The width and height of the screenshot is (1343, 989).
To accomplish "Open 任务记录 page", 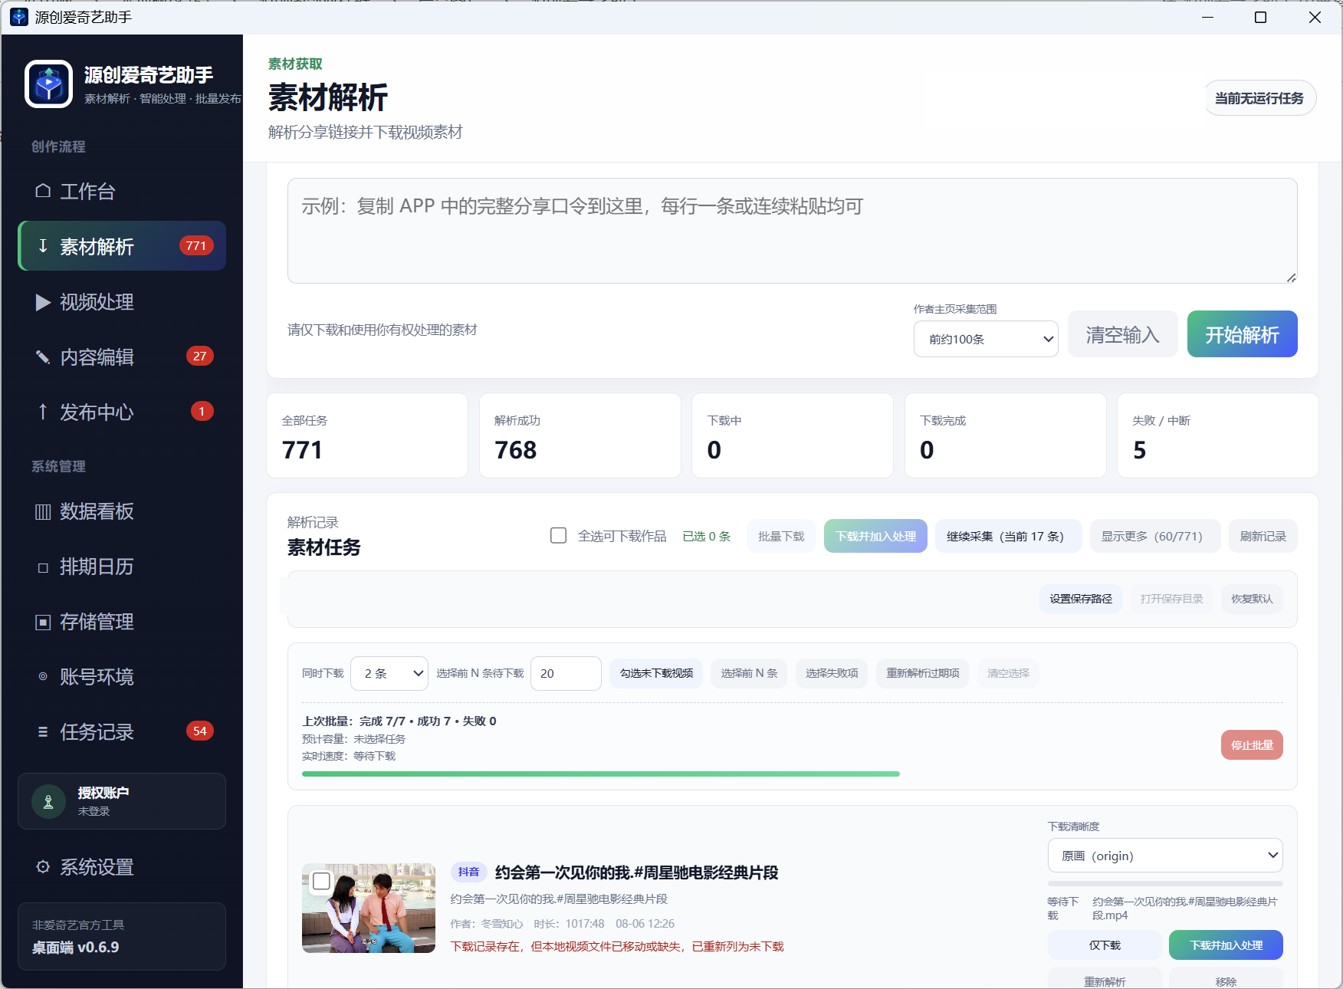I will click(122, 732).
